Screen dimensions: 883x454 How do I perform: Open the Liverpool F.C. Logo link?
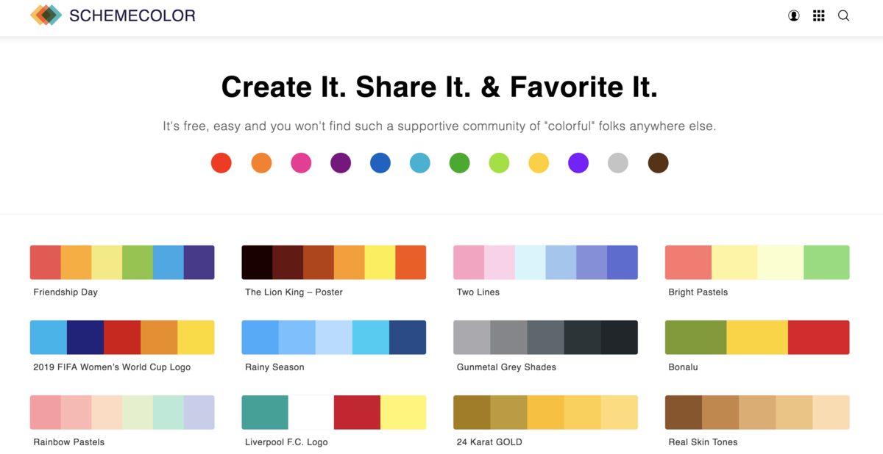click(x=286, y=442)
